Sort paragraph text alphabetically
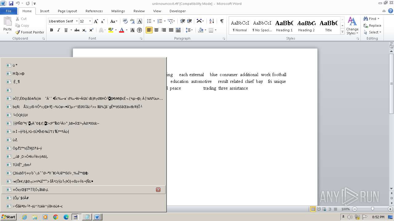The image size is (394, 221). pos(211,21)
